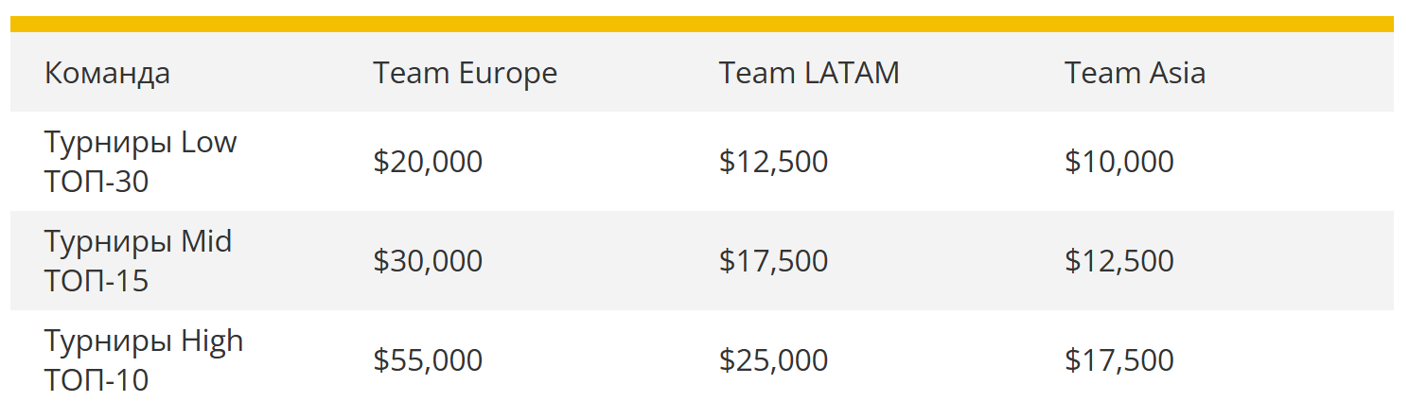Image resolution: width=1409 pixels, height=402 pixels.
Task: Click the word ТОП-15 in second row
Action: click(x=97, y=281)
